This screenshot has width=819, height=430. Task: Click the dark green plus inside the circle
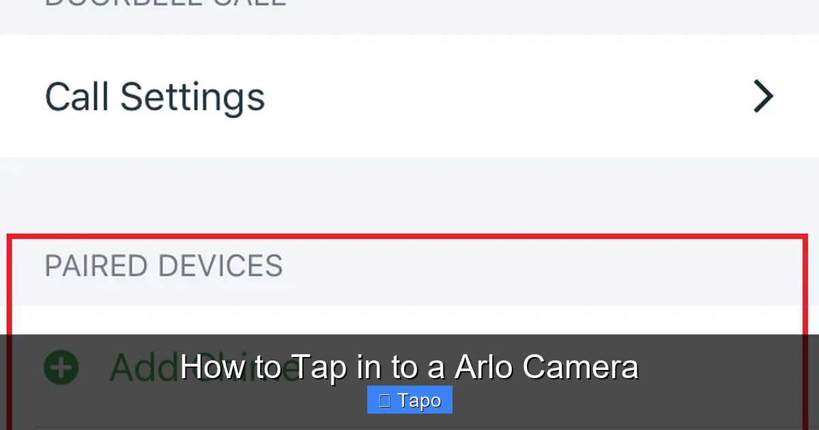61,367
